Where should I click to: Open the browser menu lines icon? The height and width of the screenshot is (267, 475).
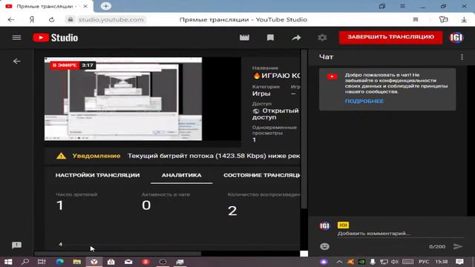click(402, 6)
